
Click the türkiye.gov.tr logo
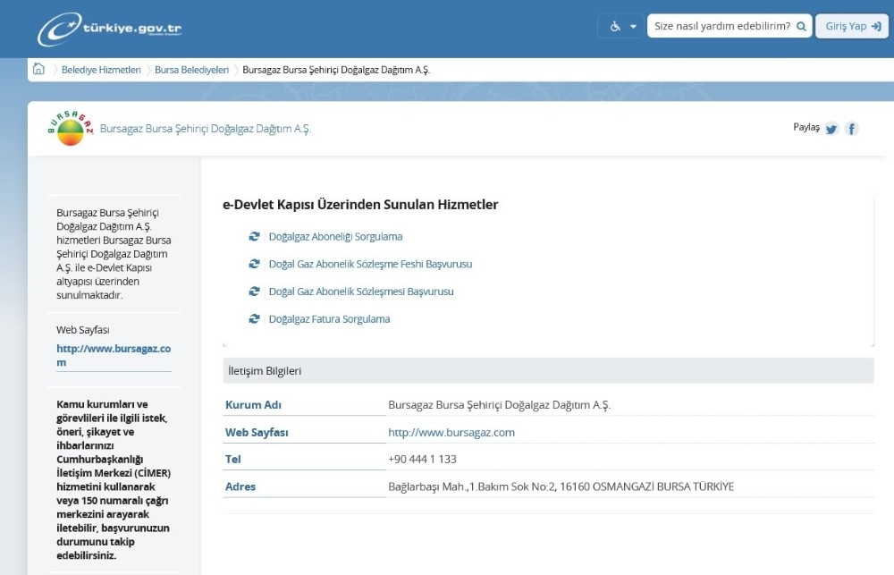click(110, 29)
